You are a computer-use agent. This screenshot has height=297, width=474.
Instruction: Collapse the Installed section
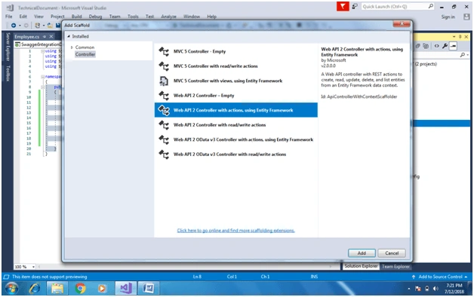[69, 36]
